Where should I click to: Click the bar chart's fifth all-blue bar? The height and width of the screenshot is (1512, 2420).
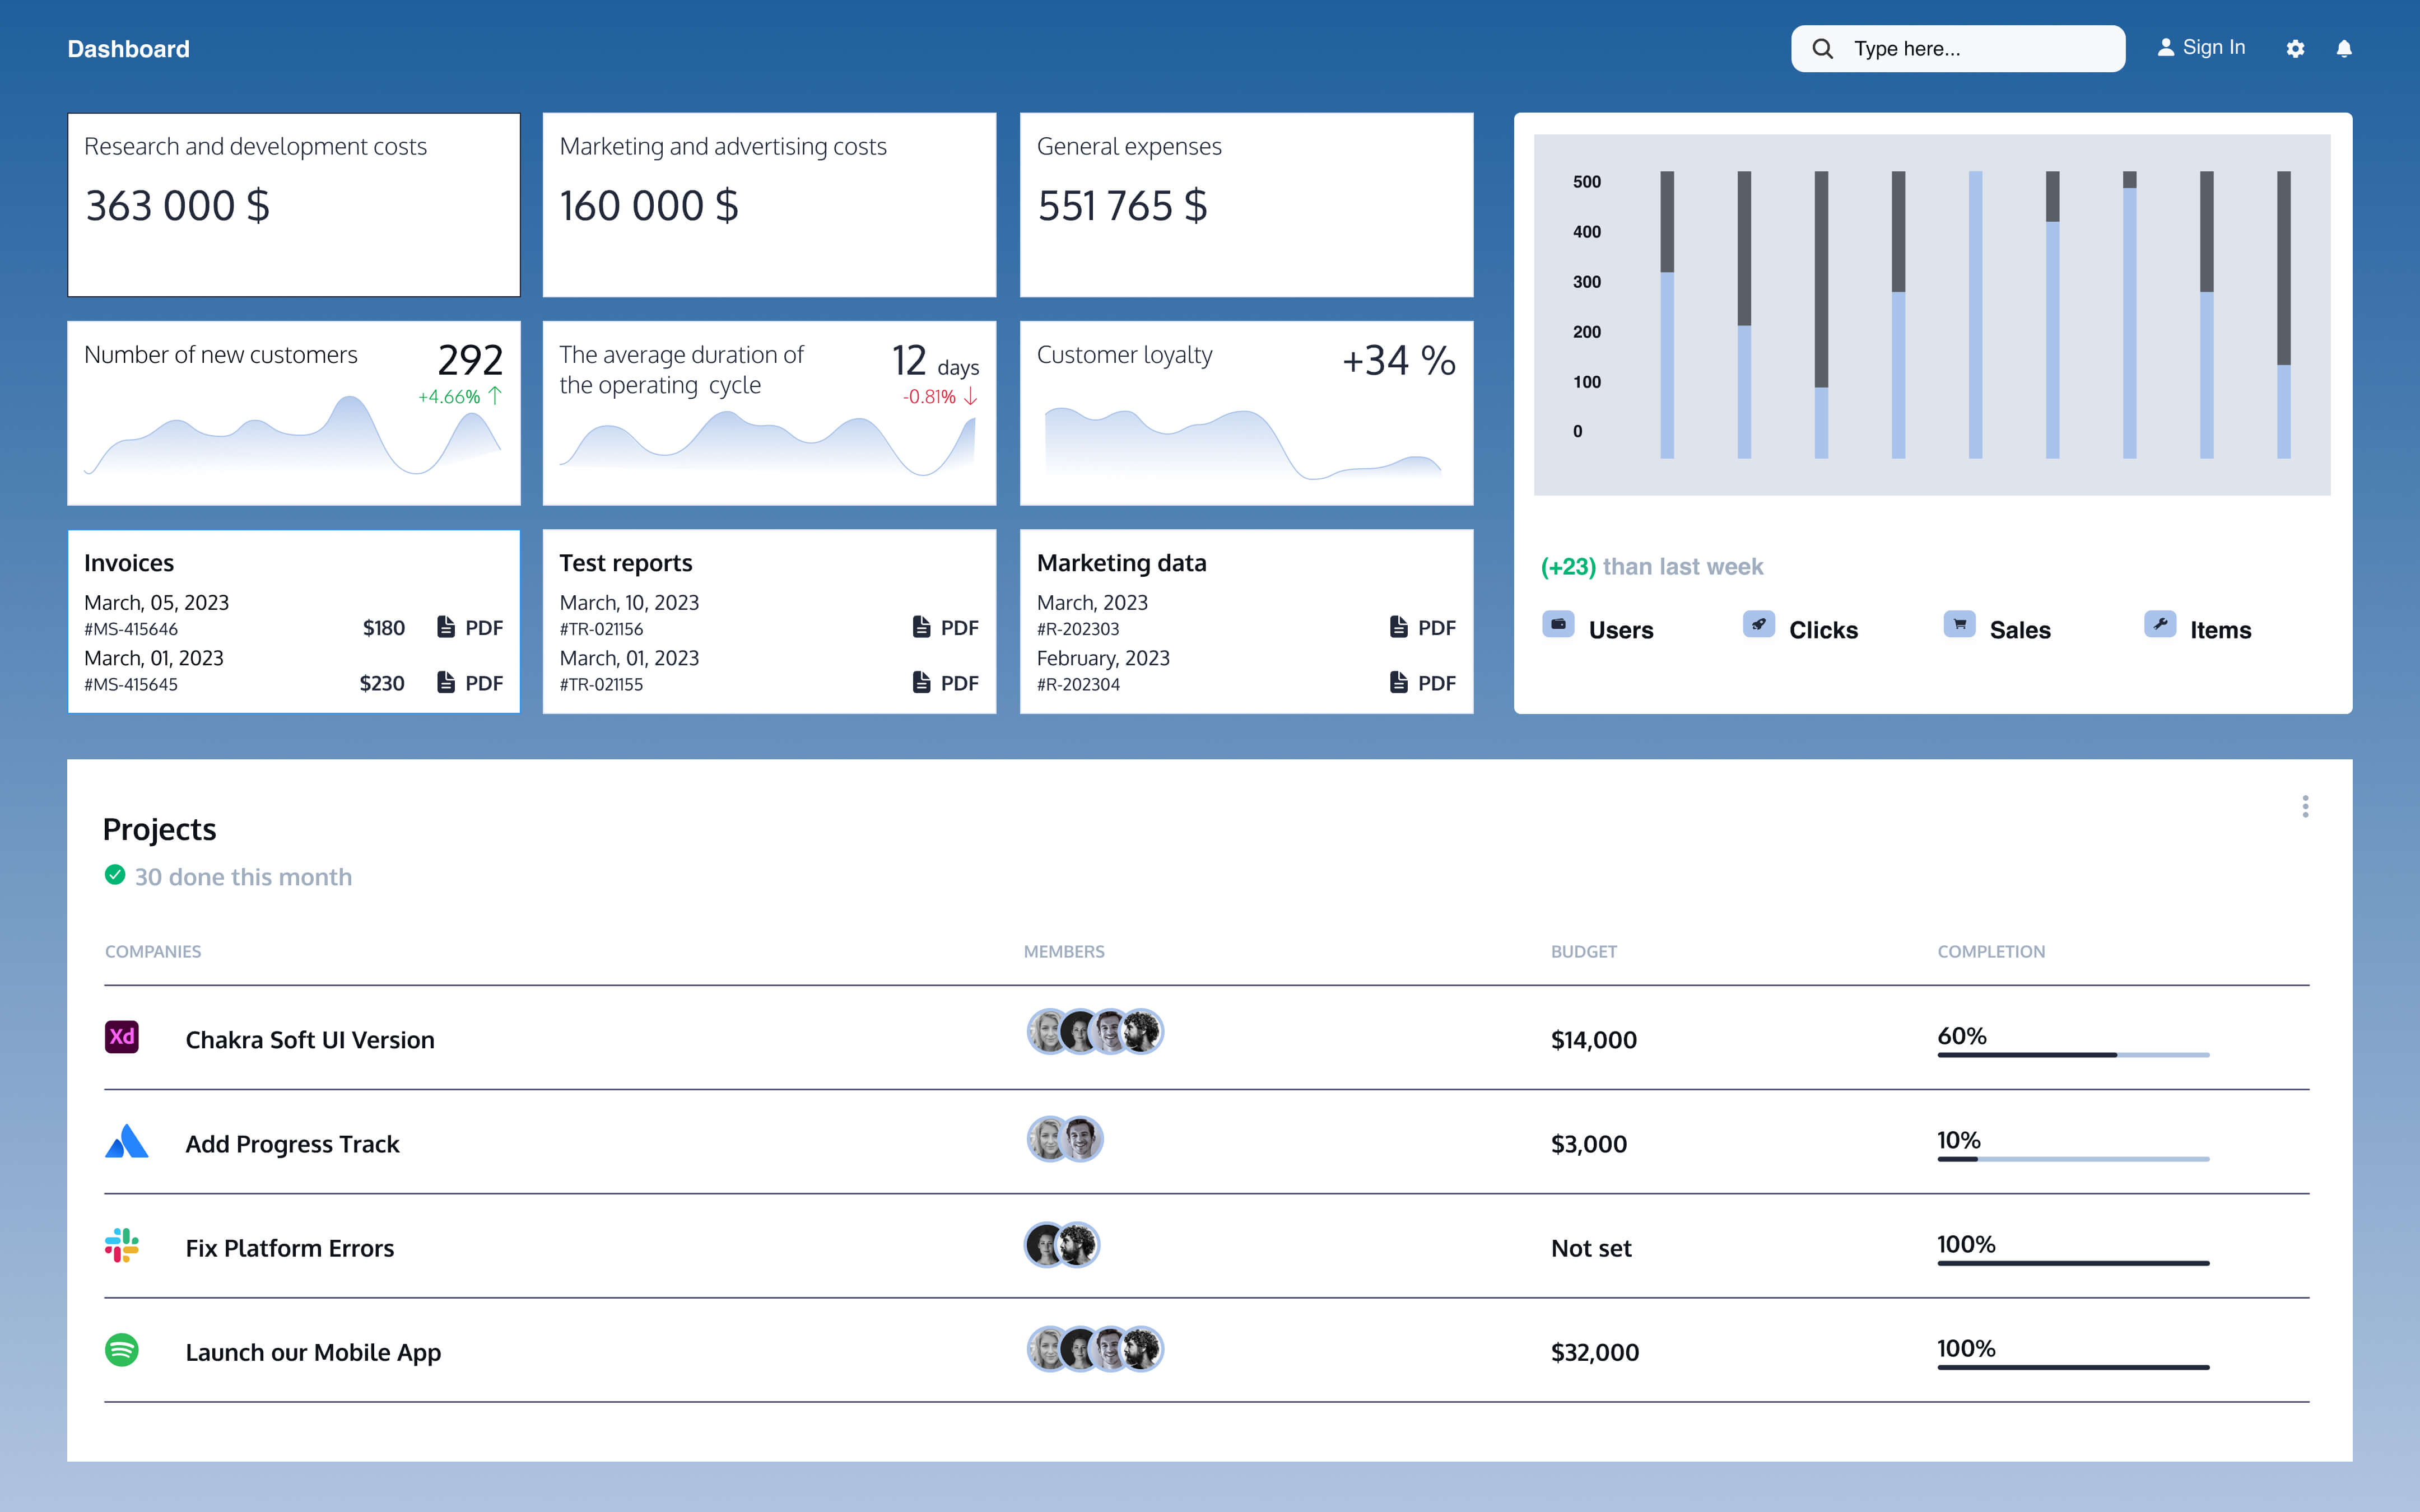point(1975,314)
